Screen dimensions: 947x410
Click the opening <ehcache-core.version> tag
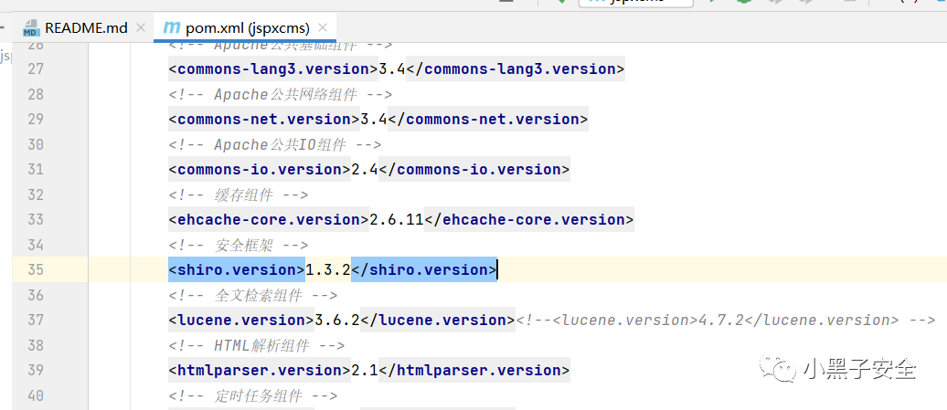point(269,219)
